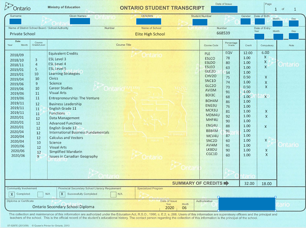
Task: Click the "Advanced Functions" course title
Action: tap(65, 123)
